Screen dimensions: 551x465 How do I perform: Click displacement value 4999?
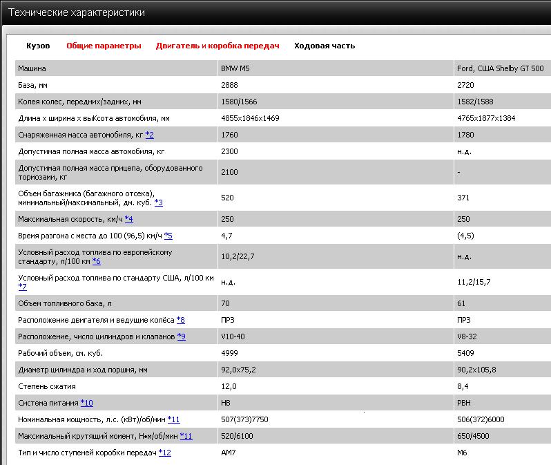pyautogui.click(x=229, y=353)
